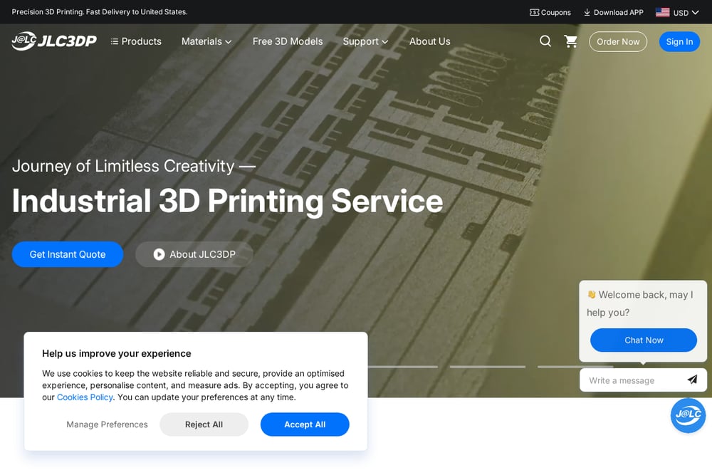Expand the Support dropdown menu
Viewport: 712px width, 475px height.
pyautogui.click(x=365, y=41)
